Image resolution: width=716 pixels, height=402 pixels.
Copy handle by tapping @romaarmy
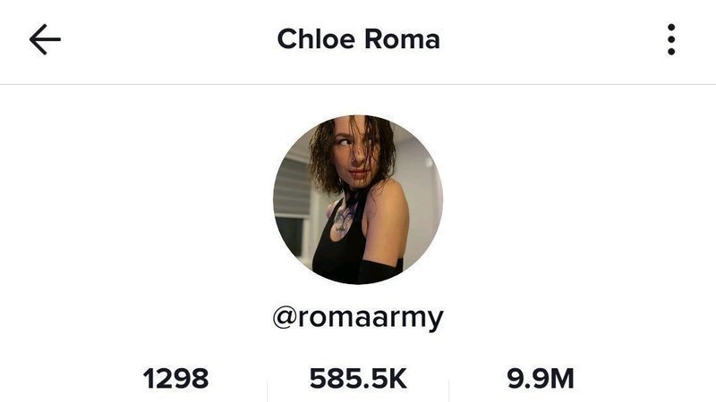tap(358, 318)
